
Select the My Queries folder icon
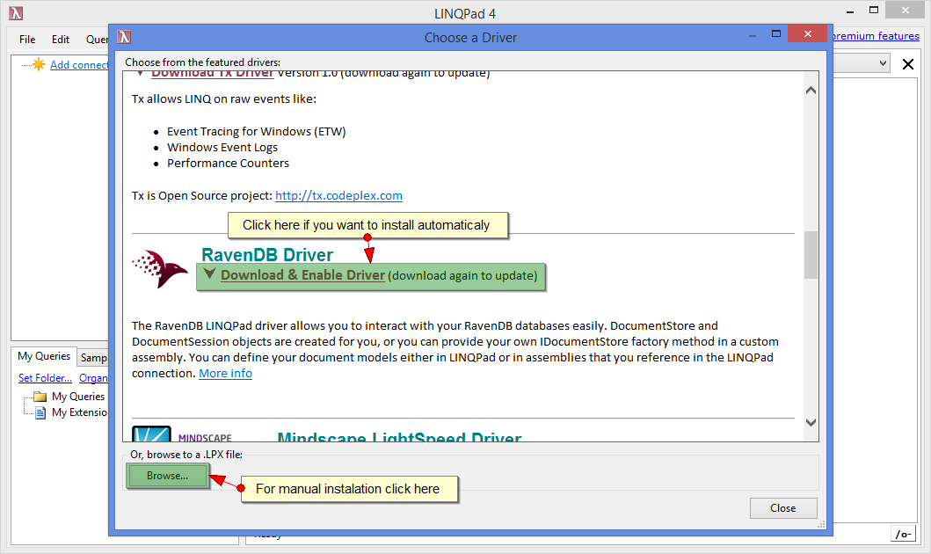click(x=40, y=397)
